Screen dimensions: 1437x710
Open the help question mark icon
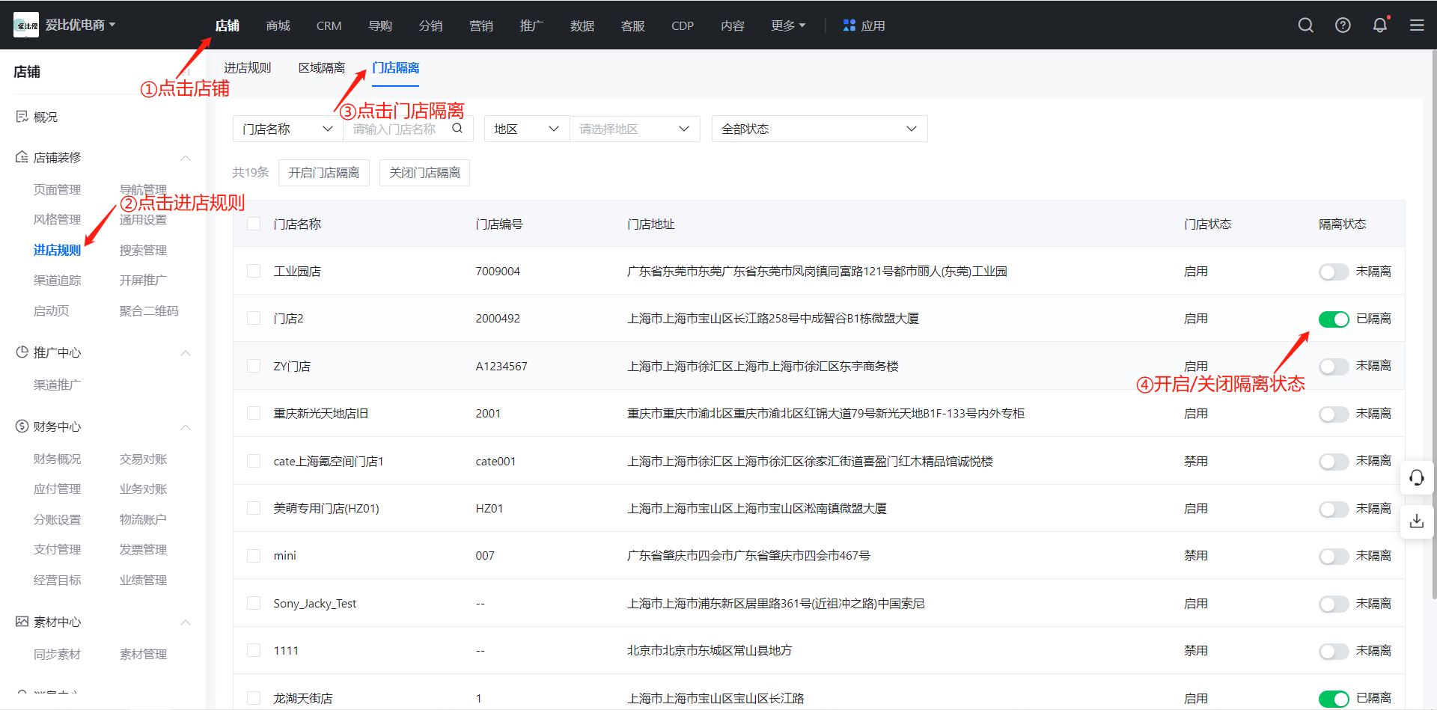[1343, 25]
